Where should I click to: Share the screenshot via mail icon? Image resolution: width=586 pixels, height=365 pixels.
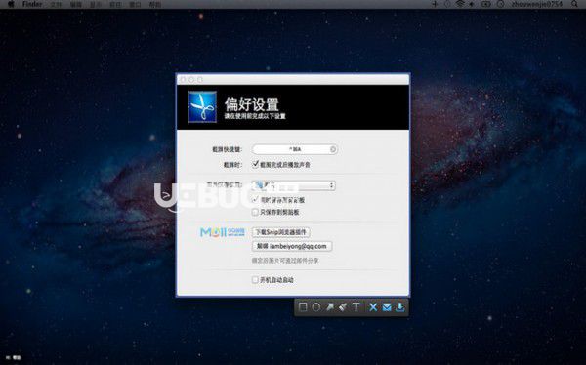(x=387, y=307)
